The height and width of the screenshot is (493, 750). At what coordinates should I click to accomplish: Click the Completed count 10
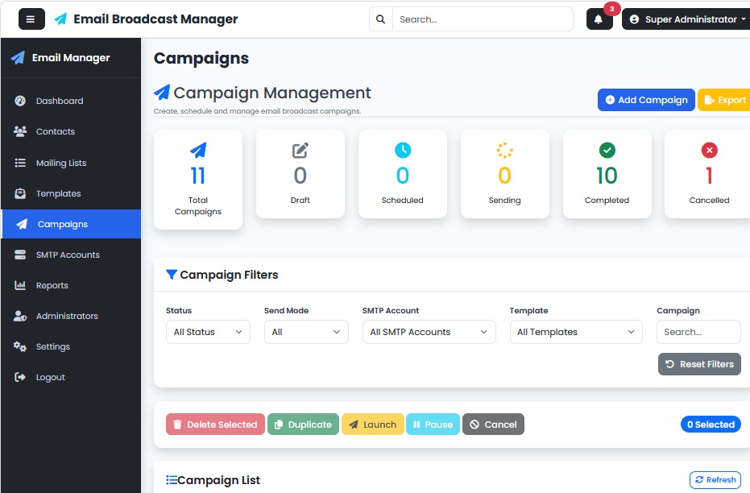tap(607, 176)
